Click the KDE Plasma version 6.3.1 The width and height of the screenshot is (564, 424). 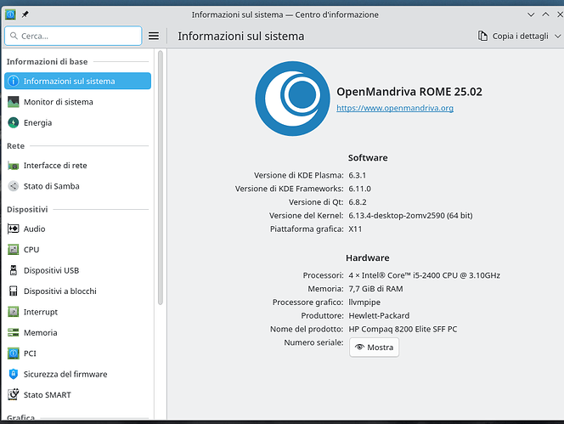(x=358, y=175)
